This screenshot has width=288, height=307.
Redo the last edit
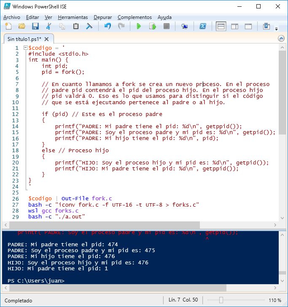[x=121, y=26]
